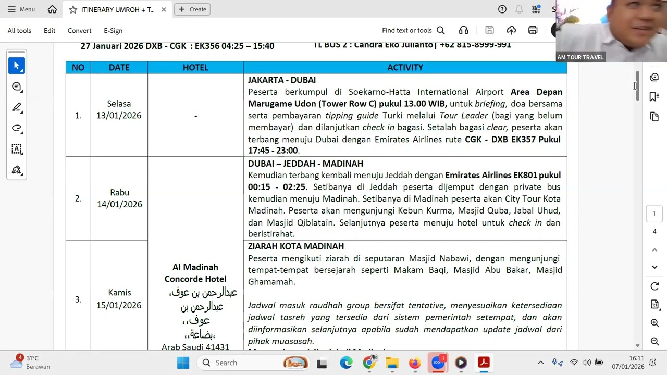
Task: Open the media player taskbar icon
Action: pyautogui.click(x=461, y=362)
